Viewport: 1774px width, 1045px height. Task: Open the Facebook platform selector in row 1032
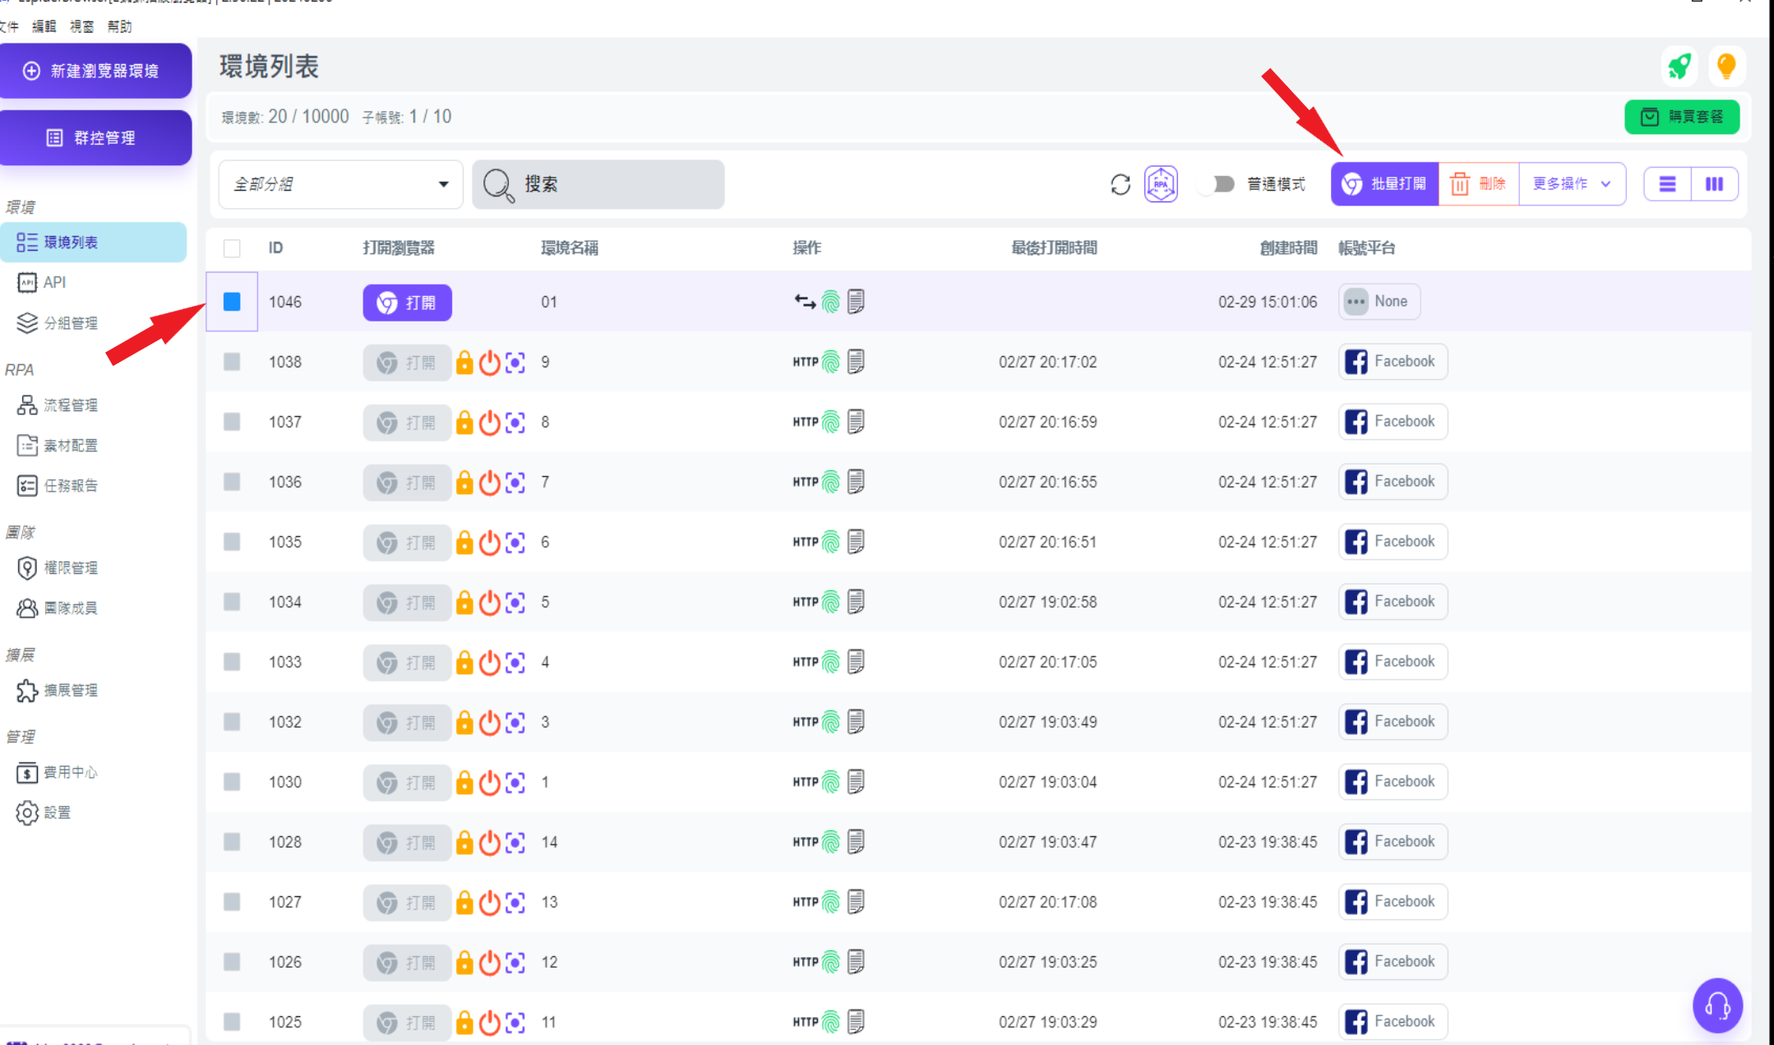pos(1393,722)
